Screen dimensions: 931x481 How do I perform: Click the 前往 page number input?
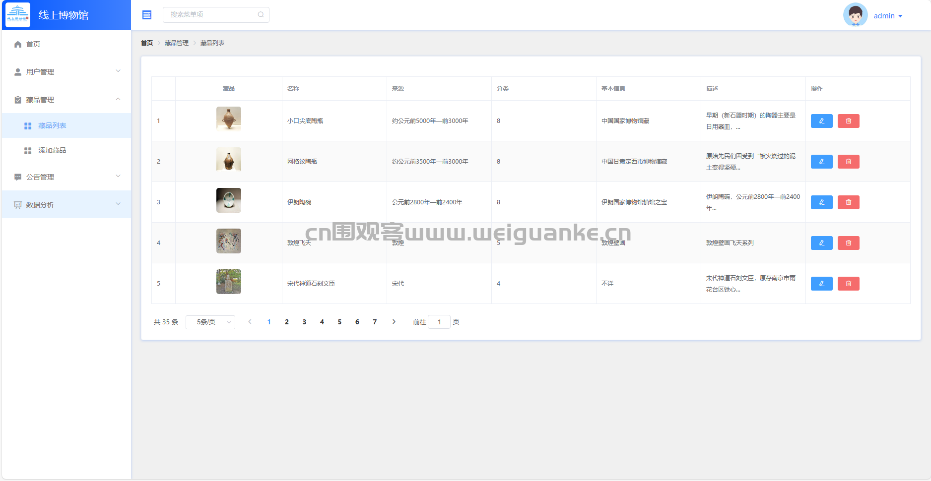coord(439,322)
